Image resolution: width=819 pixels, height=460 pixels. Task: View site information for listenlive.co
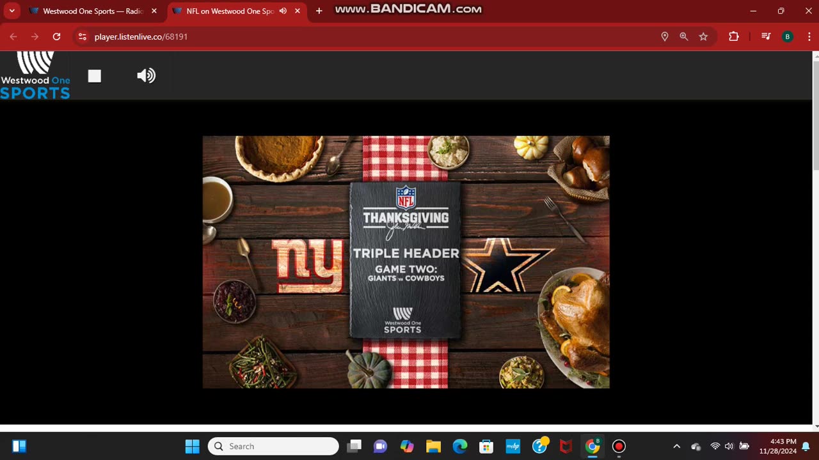82,36
